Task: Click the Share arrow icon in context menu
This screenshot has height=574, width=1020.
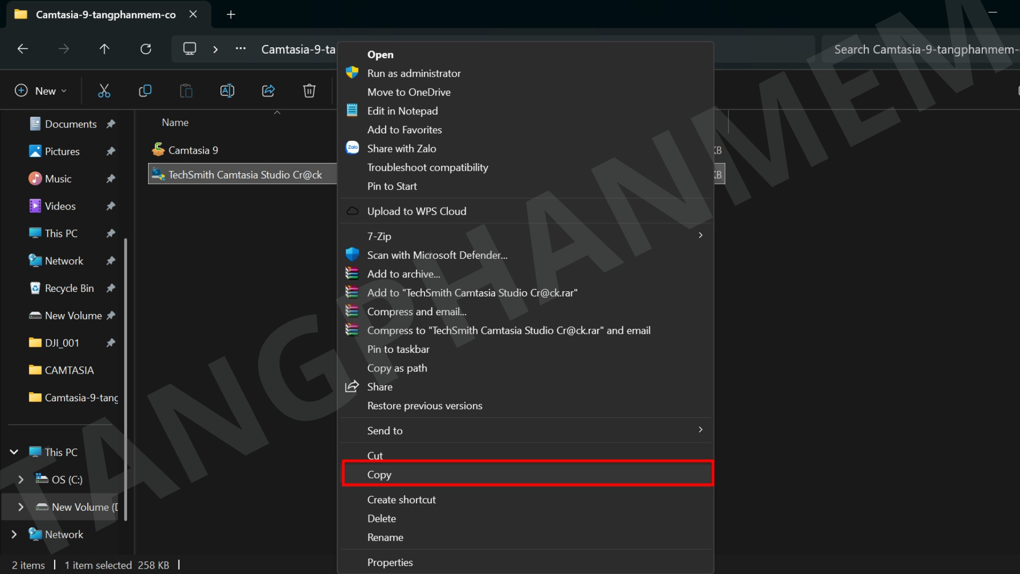Action: coord(352,386)
